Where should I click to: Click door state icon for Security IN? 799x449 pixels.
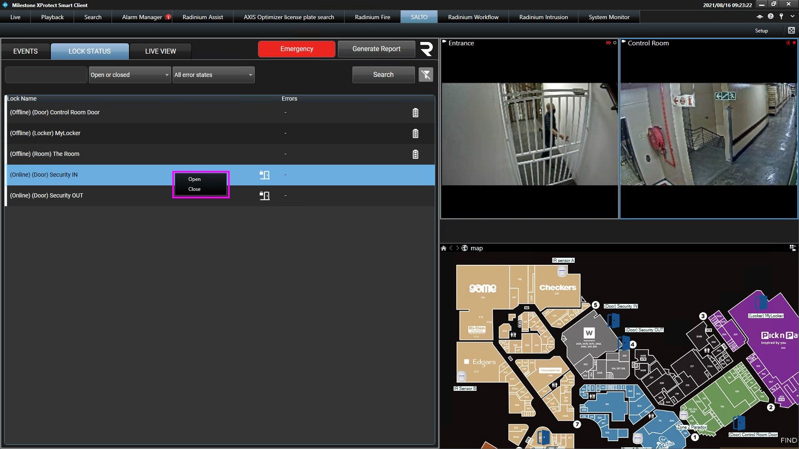point(265,175)
